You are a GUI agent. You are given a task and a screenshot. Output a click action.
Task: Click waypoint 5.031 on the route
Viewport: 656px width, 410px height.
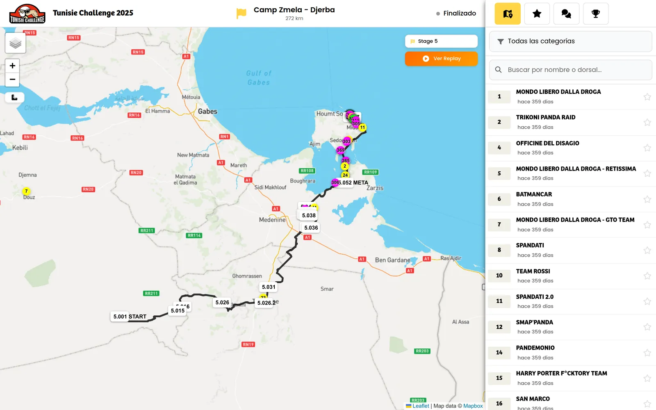coord(269,287)
